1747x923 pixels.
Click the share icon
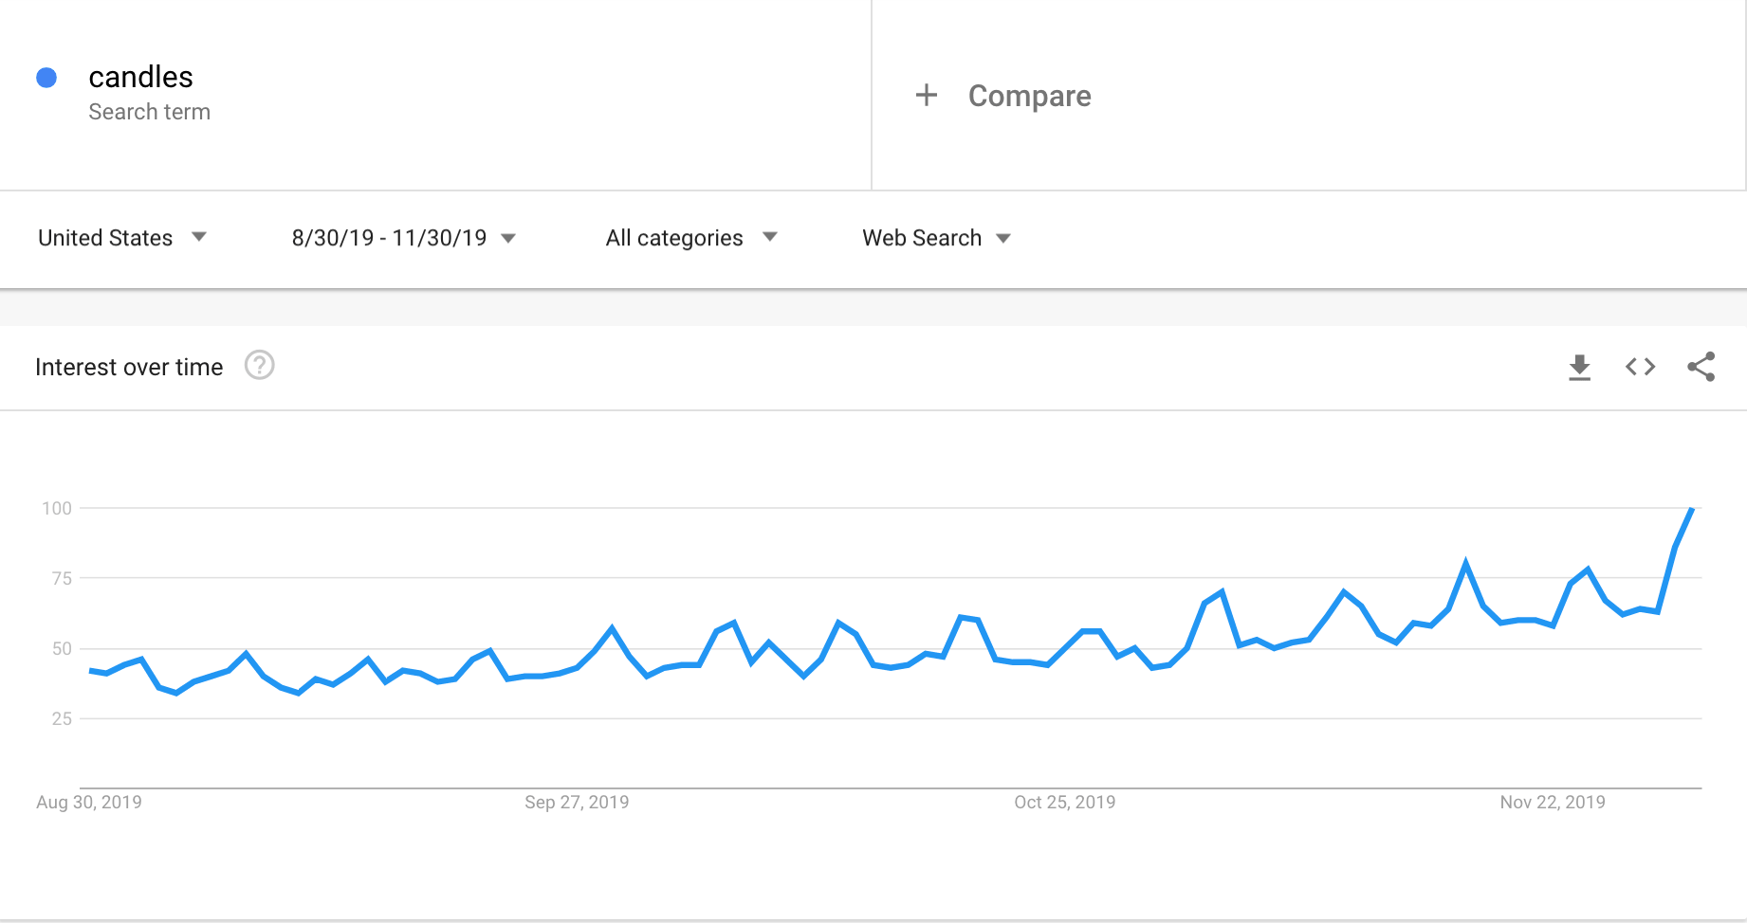pyautogui.click(x=1701, y=367)
